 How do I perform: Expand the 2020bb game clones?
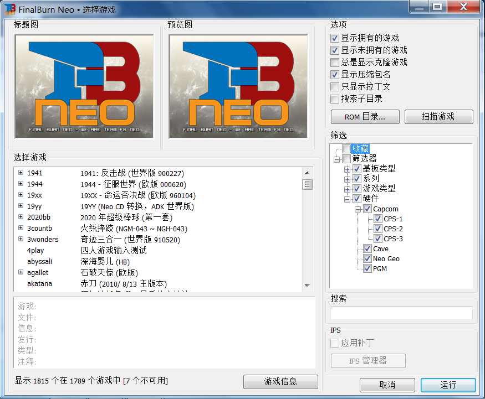pos(21,217)
